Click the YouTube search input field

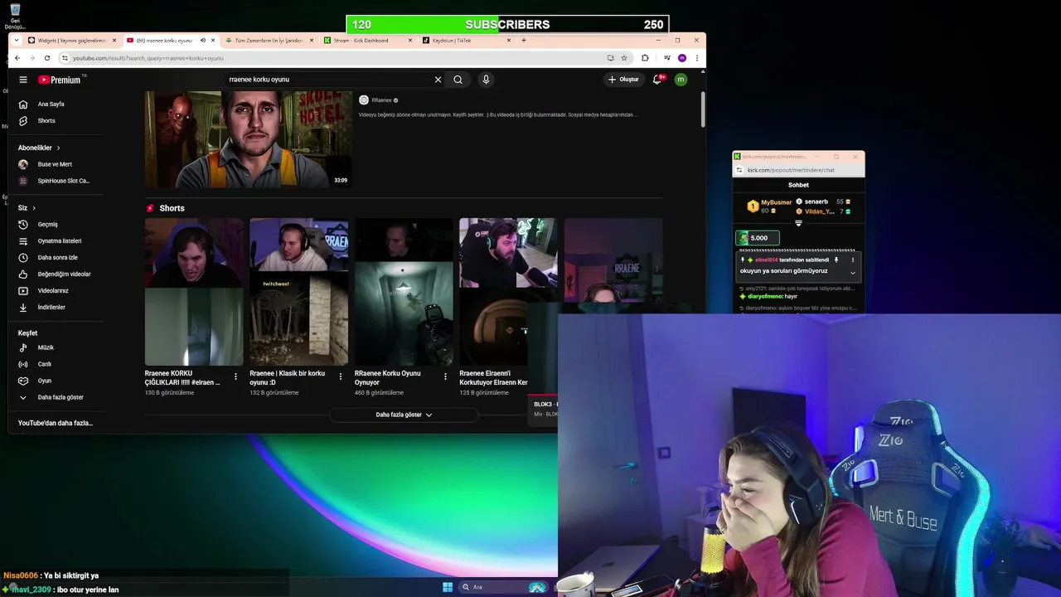tap(328, 80)
